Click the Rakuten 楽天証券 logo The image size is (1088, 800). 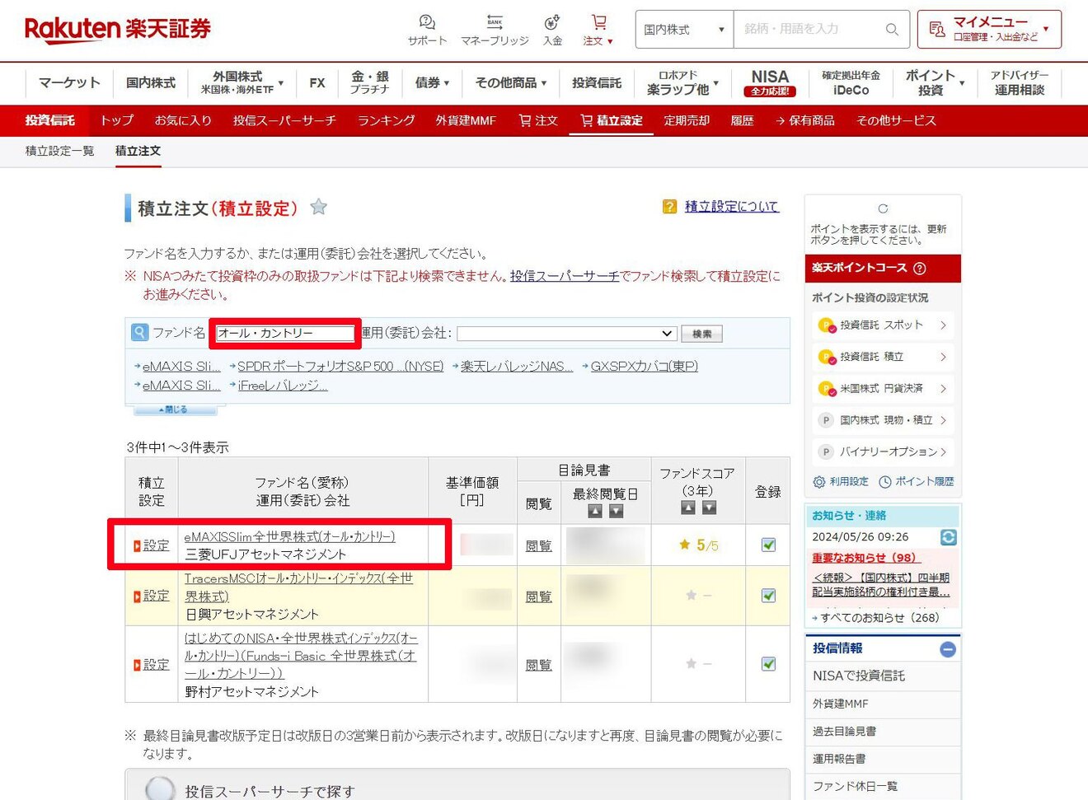[117, 30]
